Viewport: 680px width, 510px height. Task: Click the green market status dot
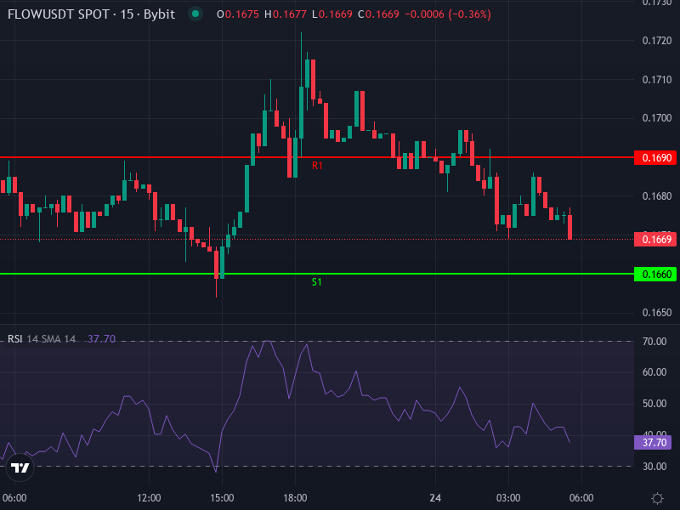tap(194, 14)
